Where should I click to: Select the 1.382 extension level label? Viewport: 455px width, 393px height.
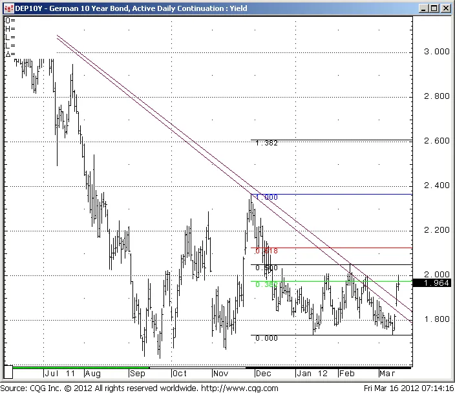[x=266, y=143]
